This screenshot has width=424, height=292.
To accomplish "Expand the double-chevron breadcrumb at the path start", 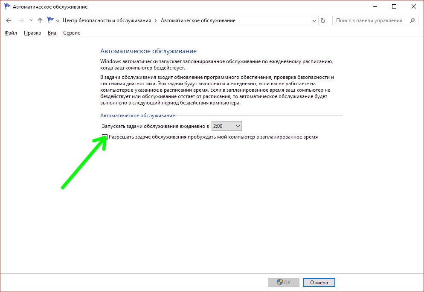I will click(58, 20).
